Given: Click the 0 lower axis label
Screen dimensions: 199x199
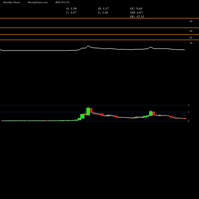Looking at the screenshot, I should (188, 121).
